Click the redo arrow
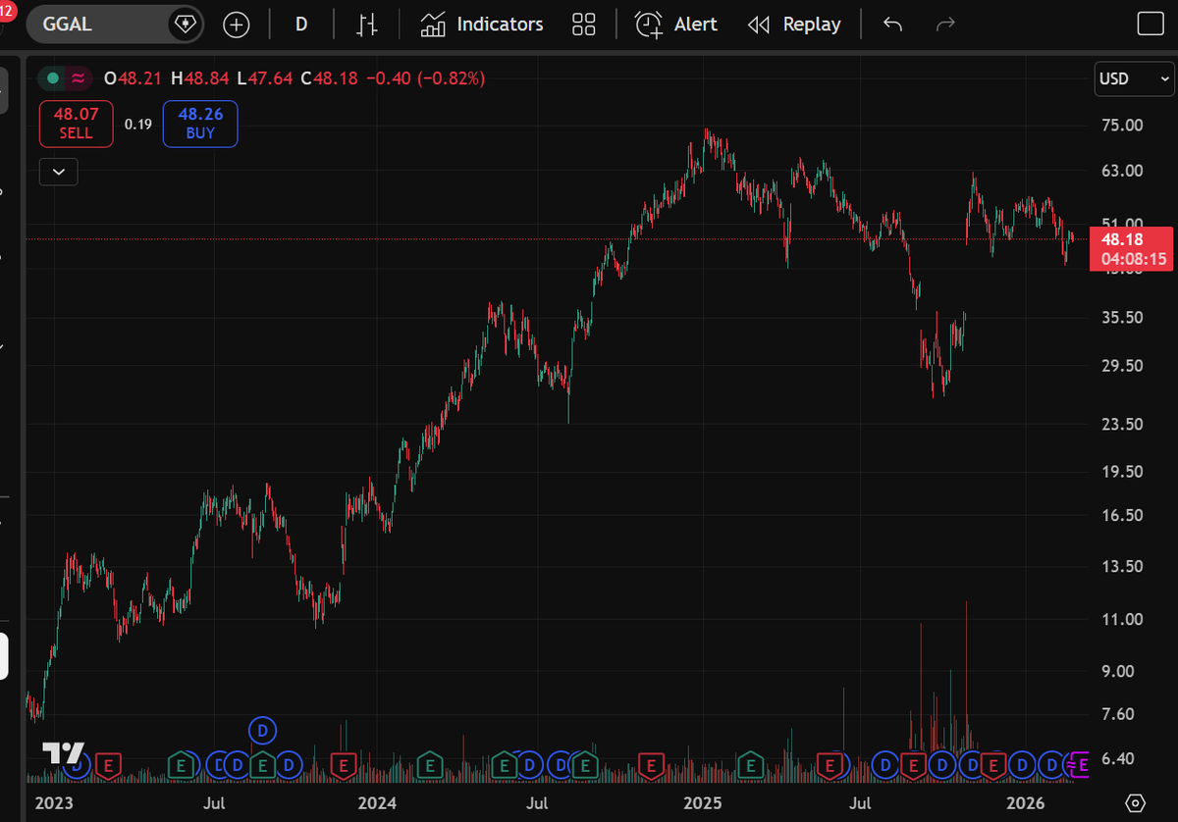This screenshot has height=822, width=1178. click(x=945, y=25)
